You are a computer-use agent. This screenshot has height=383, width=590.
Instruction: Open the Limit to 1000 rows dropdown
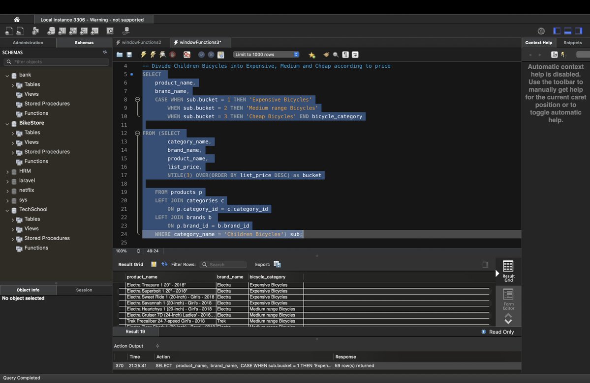click(266, 55)
